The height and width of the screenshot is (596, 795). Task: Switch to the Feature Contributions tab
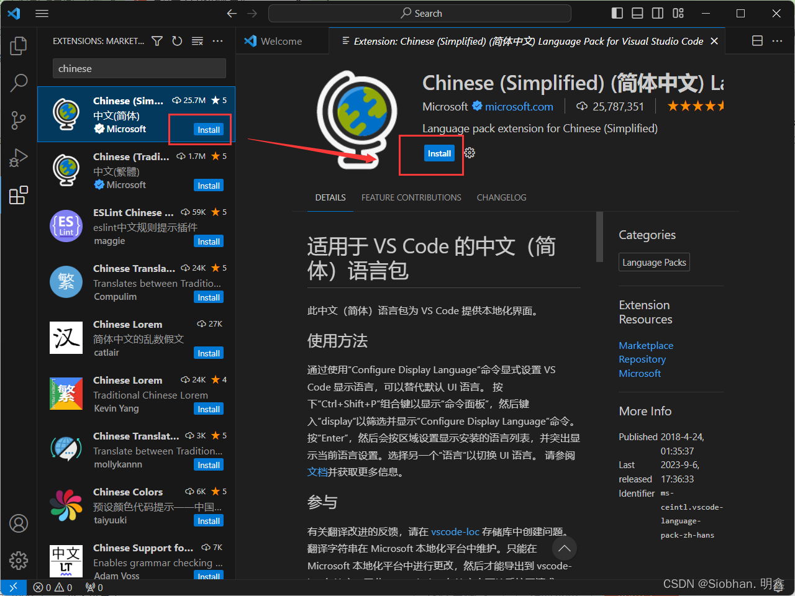[x=411, y=197]
